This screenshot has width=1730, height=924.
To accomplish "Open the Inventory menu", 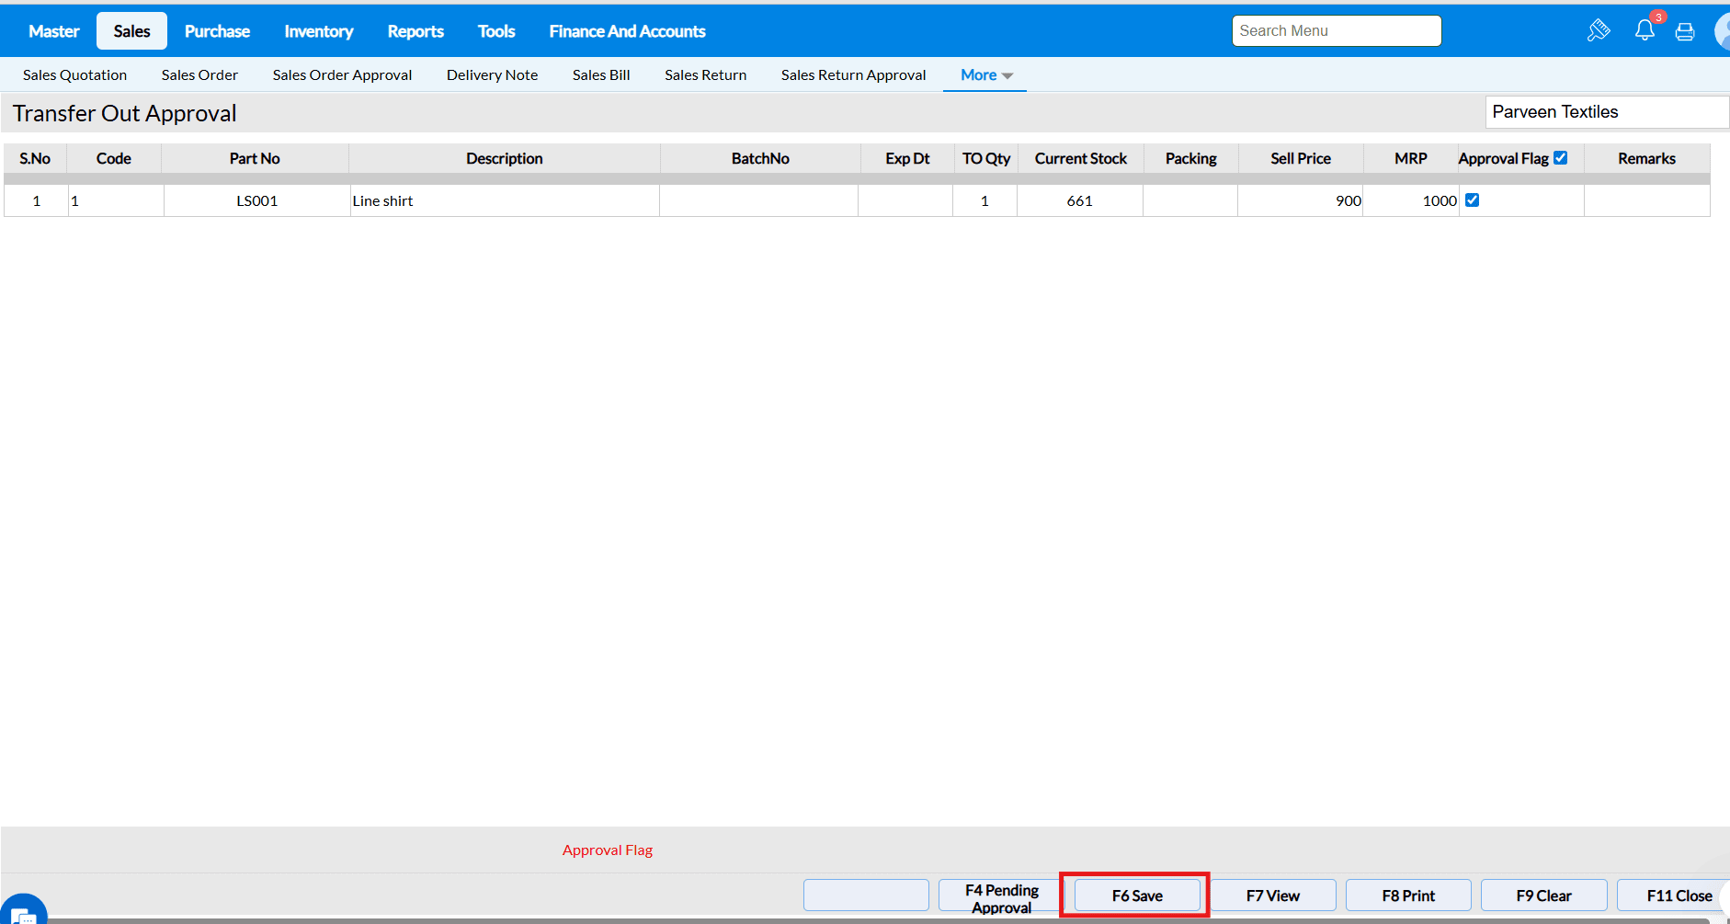I will pos(318,31).
